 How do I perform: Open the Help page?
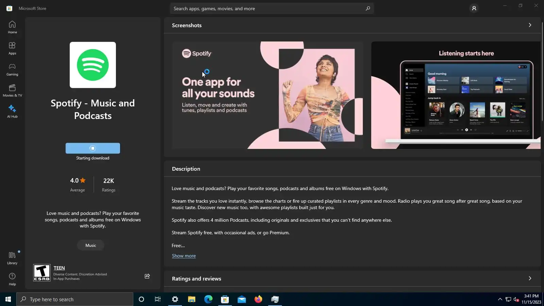click(x=12, y=279)
